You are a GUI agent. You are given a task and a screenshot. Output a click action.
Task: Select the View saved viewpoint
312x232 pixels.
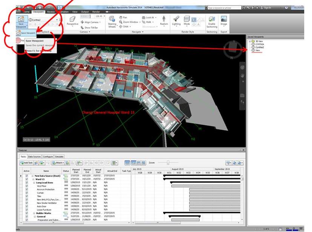[257, 49]
